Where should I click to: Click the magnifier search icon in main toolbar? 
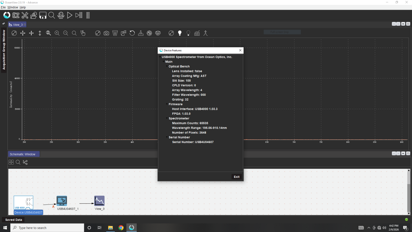click(52, 15)
